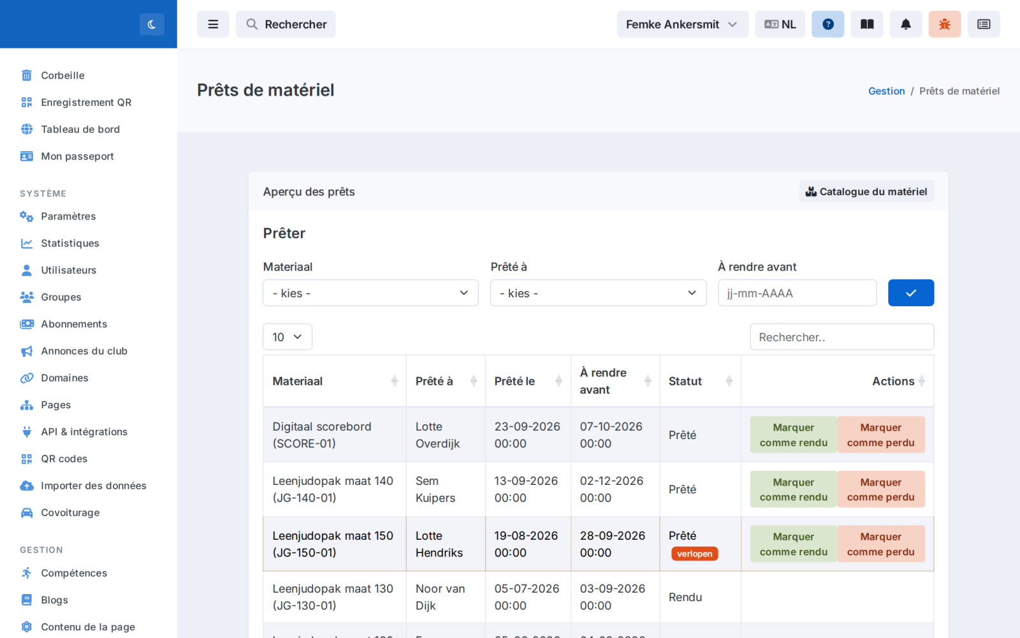The image size is (1020, 638).
Task: Click the Paramètres gears icon
Action: tap(26, 216)
